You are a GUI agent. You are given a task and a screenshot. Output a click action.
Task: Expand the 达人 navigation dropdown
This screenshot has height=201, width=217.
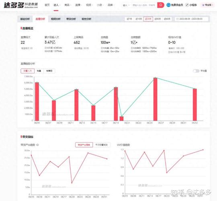pyautogui.click(x=57, y=5)
